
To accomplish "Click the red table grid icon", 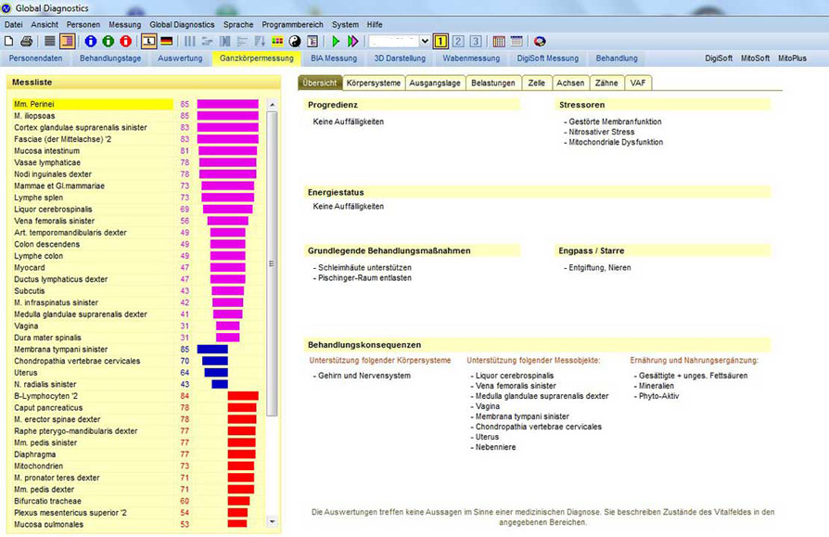I will (x=499, y=41).
